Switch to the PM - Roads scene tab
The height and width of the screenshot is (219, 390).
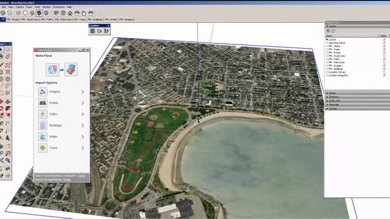[x=13, y=19]
